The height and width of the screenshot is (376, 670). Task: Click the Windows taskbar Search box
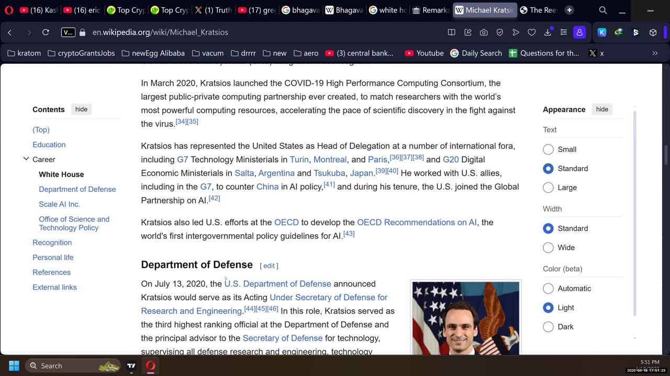73,366
